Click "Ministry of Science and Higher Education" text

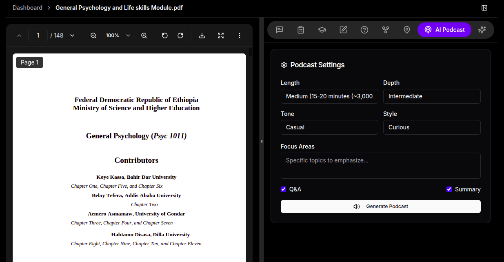tap(136, 108)
